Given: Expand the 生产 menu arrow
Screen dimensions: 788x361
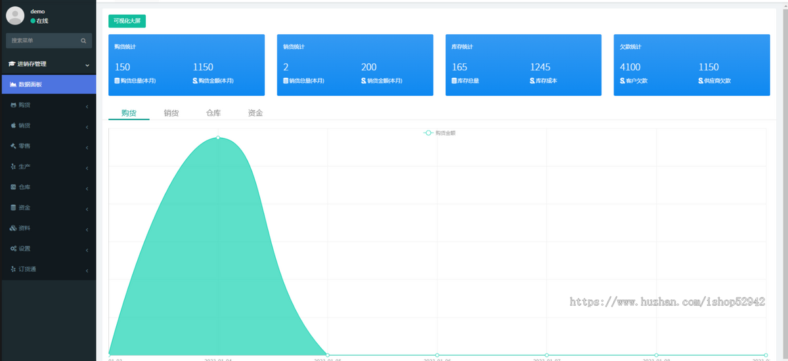Looking at the screenshot, I should [87, 167].
